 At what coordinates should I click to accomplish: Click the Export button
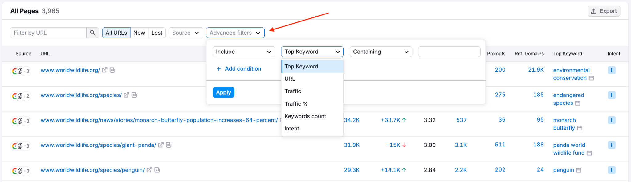pos(604,11)
